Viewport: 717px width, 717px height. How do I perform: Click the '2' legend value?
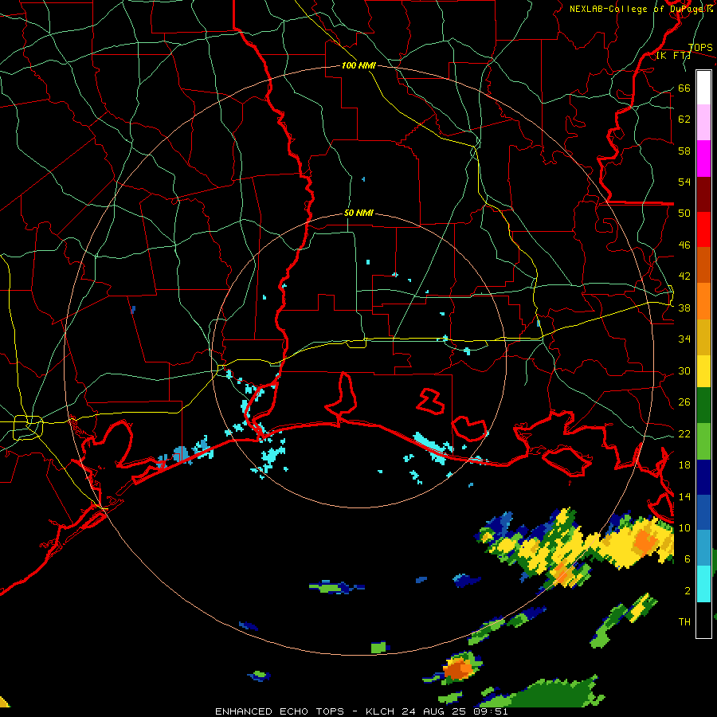click(687, 591)
